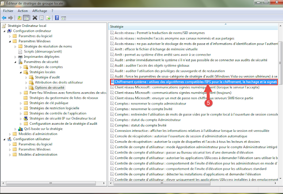Click right scroll arrow of the tree pane scrollbar
This screenshot has width=283, height=194.
pos(104,183)
